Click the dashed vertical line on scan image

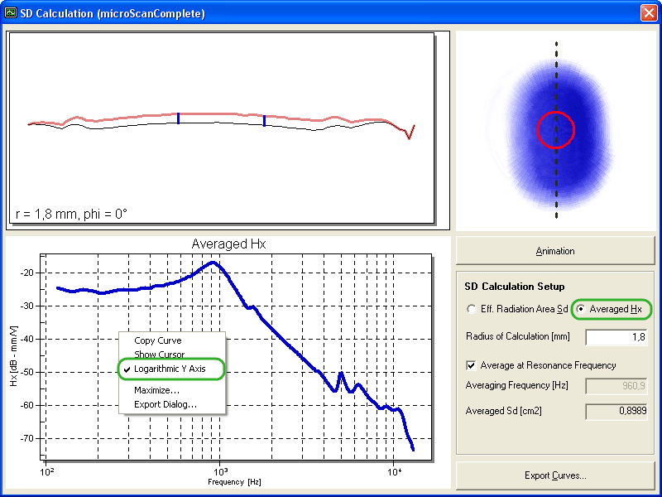click(x=556, y=130)
